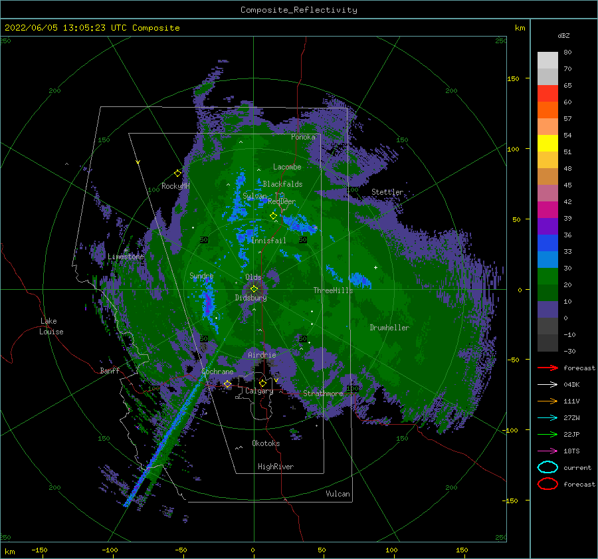Screen dimensions: 598x559
Task: Click the Sundre city label
Action: click(201, 275)
